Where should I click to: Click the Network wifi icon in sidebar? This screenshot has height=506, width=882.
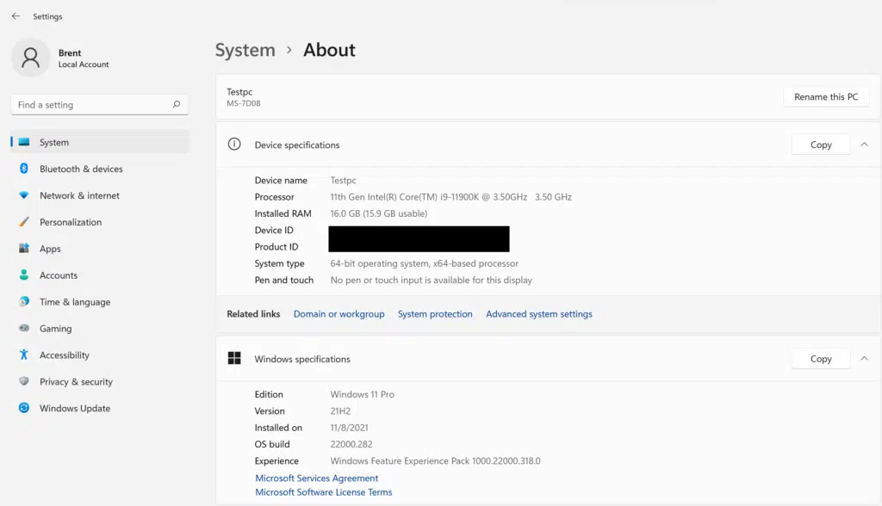click(23, 195)
